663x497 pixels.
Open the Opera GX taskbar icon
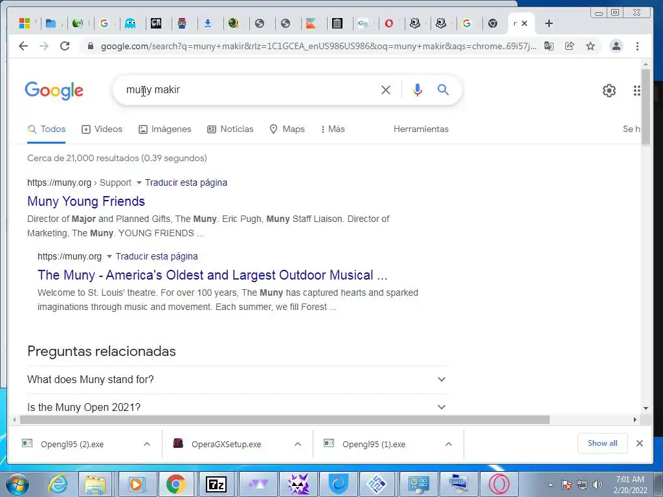(499, 484)
